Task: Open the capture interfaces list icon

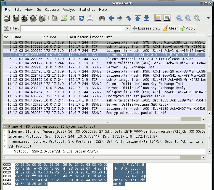Action: 7,18
